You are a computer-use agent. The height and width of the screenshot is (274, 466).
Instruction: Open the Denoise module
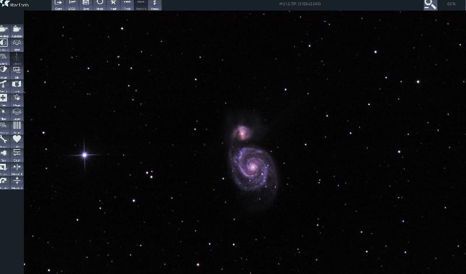4,128
